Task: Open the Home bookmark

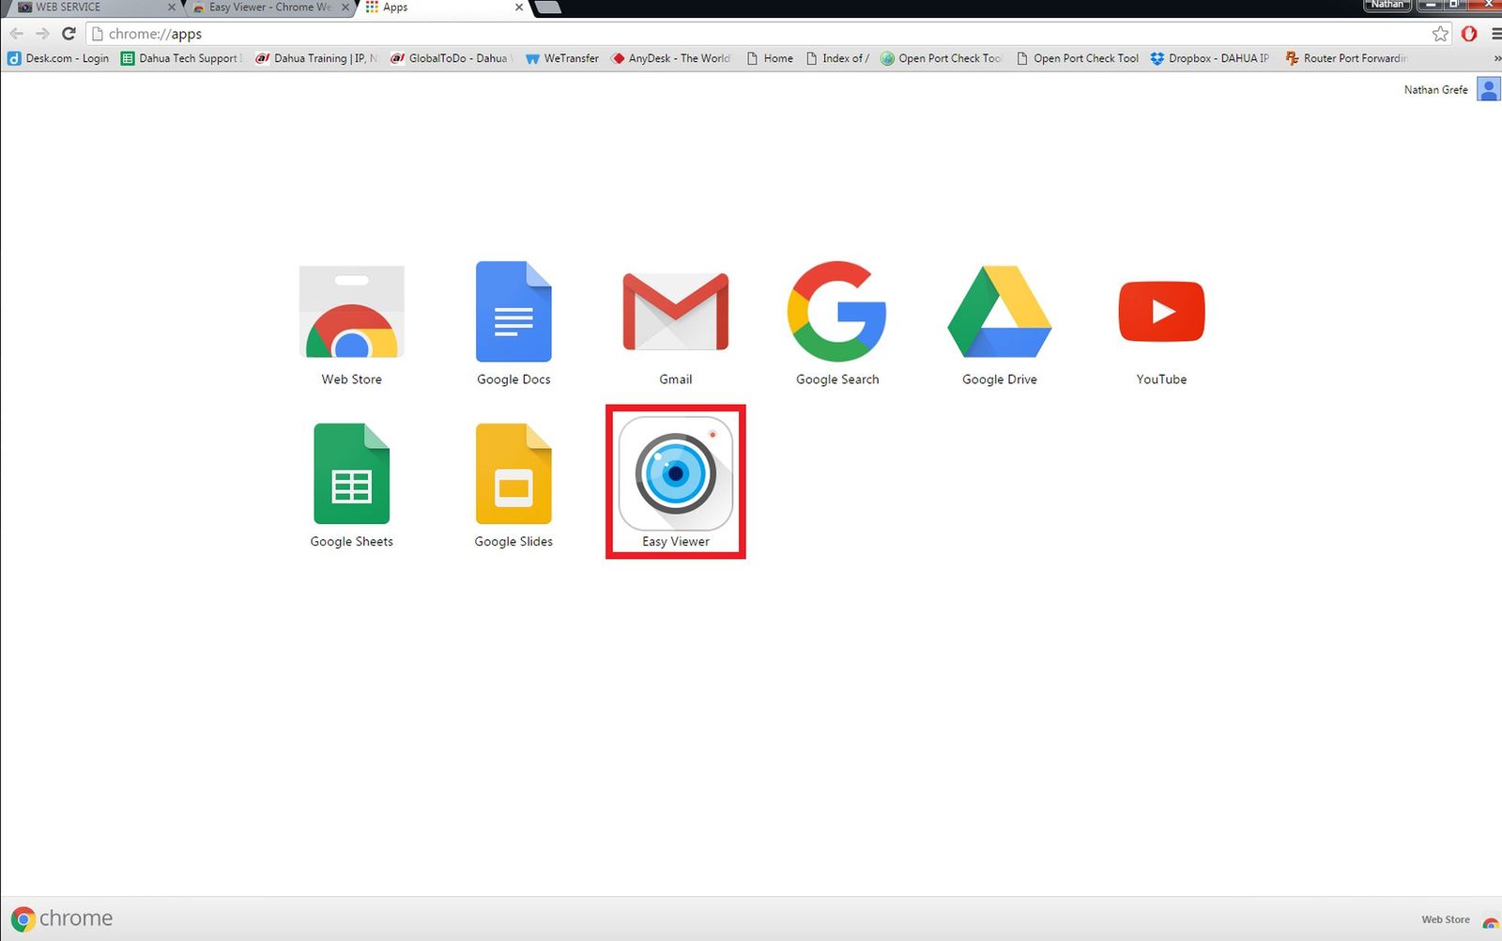Action: [x=770, y=58]
